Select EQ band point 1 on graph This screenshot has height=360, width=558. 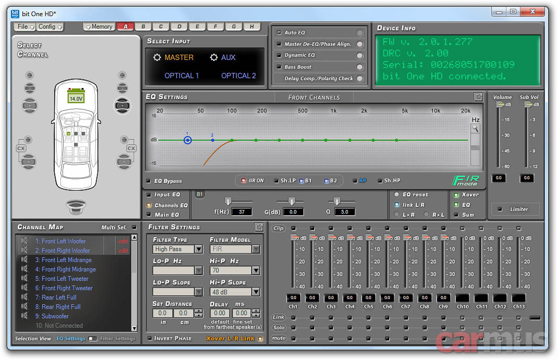coord(188,140)
